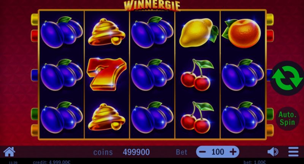Screen dimensions: 304x164
Task: Select the blue payline marker at left
Action: [35, 75]
